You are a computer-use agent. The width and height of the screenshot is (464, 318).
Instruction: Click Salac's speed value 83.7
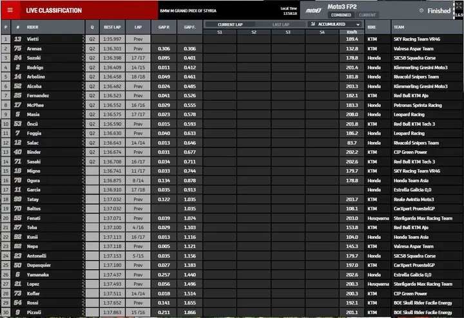pyautogui.click(x=352, y=143)
